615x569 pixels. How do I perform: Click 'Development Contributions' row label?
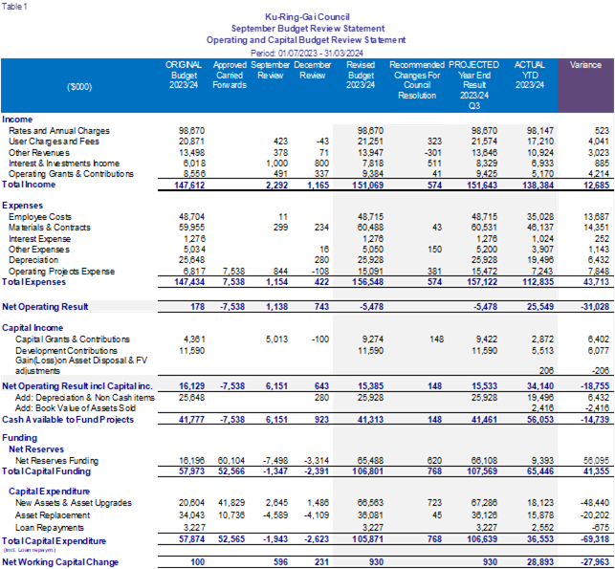click(x=66, y=351)
